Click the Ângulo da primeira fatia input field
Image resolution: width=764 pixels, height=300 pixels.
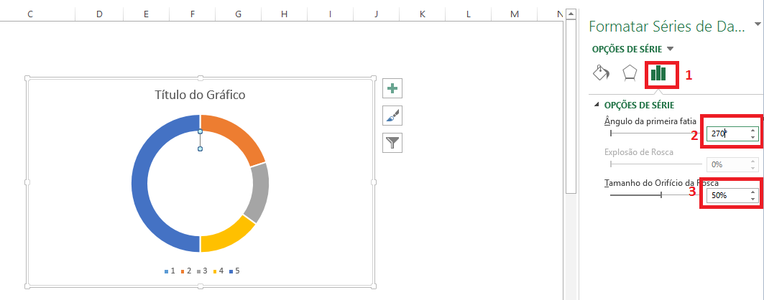[x=726, y=133]
